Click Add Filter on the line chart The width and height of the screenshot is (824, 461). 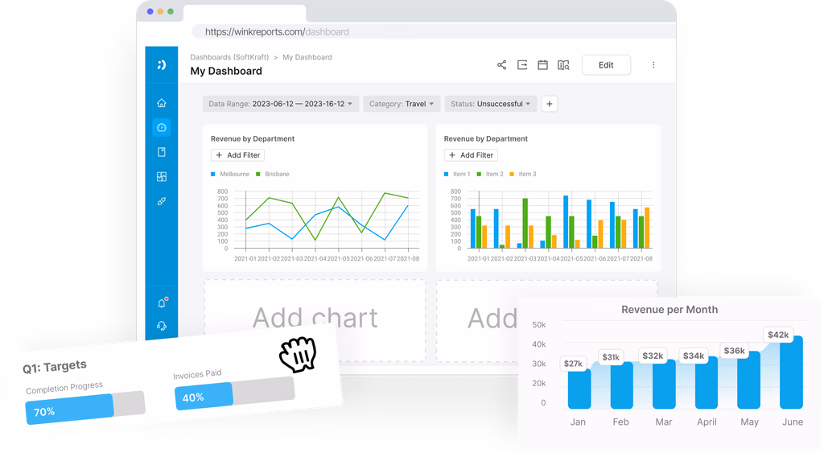(x=238, y=155)
